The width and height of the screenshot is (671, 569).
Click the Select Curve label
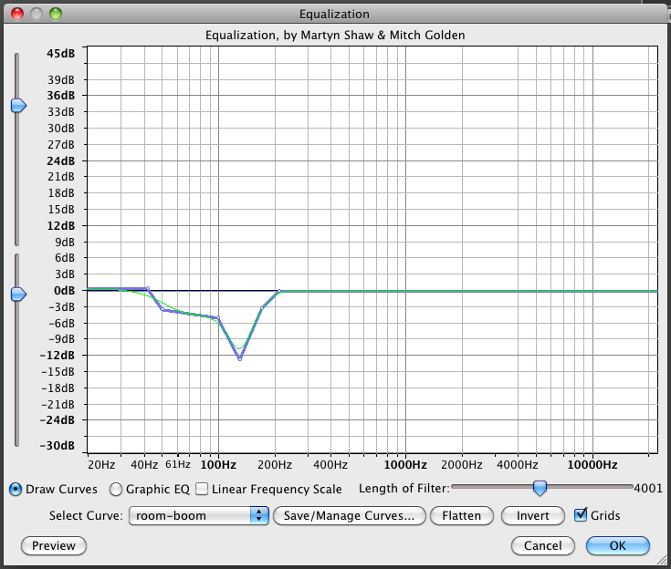pyautogui.click(x=86, y=515)
